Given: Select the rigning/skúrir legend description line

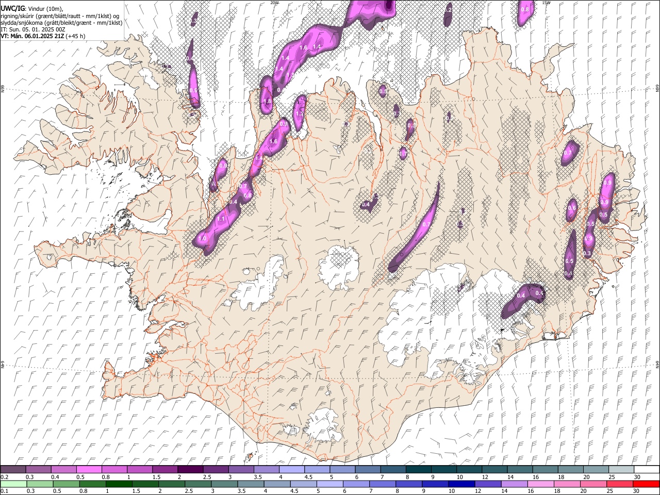Looking at the screenshot, I should click(x=60, y=16).
